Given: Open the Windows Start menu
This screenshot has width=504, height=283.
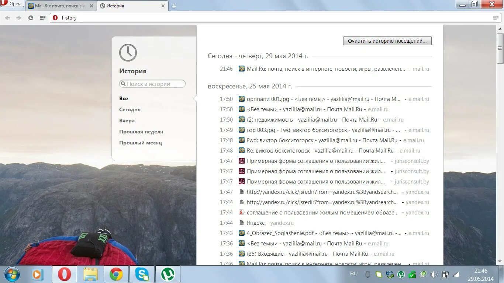Looking at the screenshot, I should (x=13, y=275).
